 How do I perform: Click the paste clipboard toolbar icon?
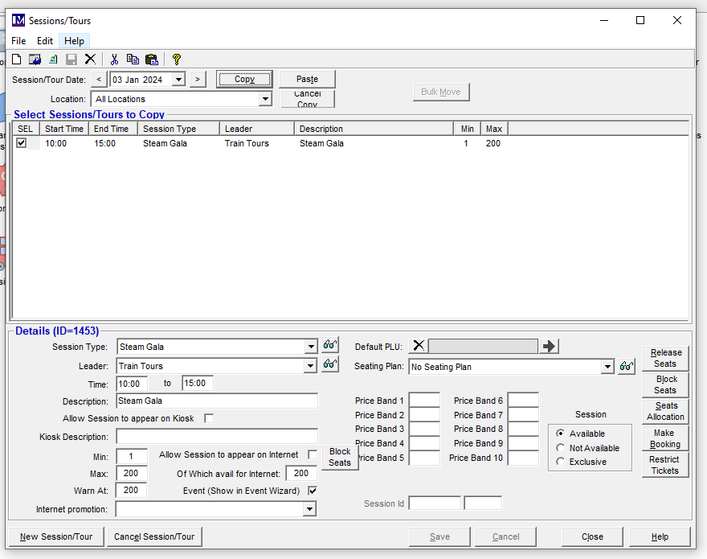pos(151,60)
